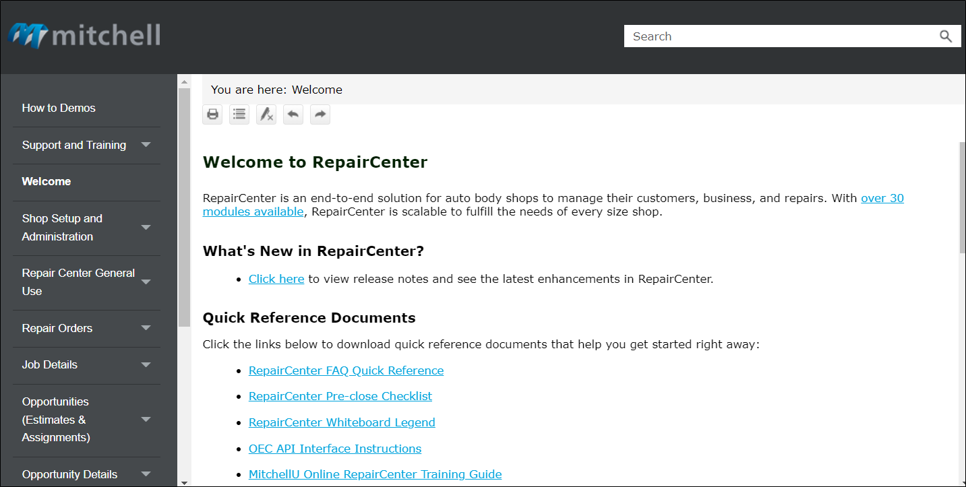Screen dimensions: 966x487
Task: Open RepairCenter Whiteboard Legend link
Action: pyautogui.click(x=342, y=422)
